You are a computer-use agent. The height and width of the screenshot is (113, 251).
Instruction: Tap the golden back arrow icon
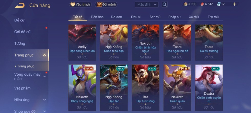20,6
